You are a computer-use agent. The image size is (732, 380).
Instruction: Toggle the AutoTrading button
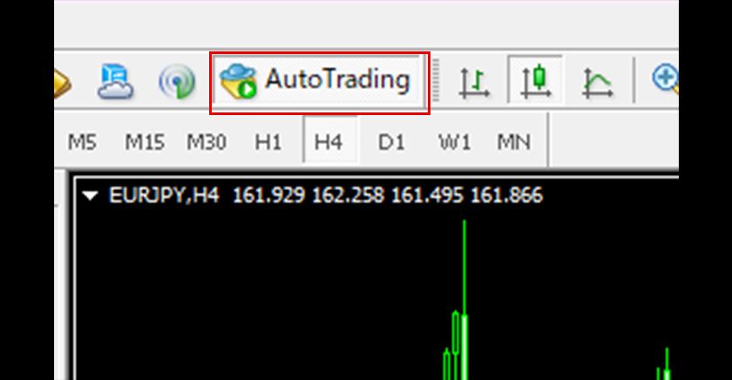[x=319, y=81]
